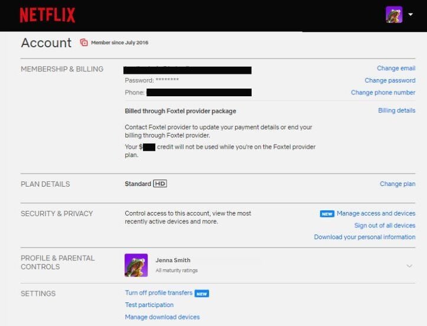
Task: Click the Netflix logo
Action: click(x=47, y=15)
